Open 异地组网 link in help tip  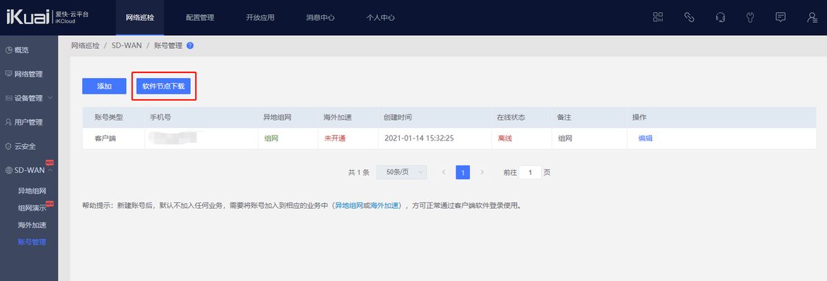coord(349,205)
